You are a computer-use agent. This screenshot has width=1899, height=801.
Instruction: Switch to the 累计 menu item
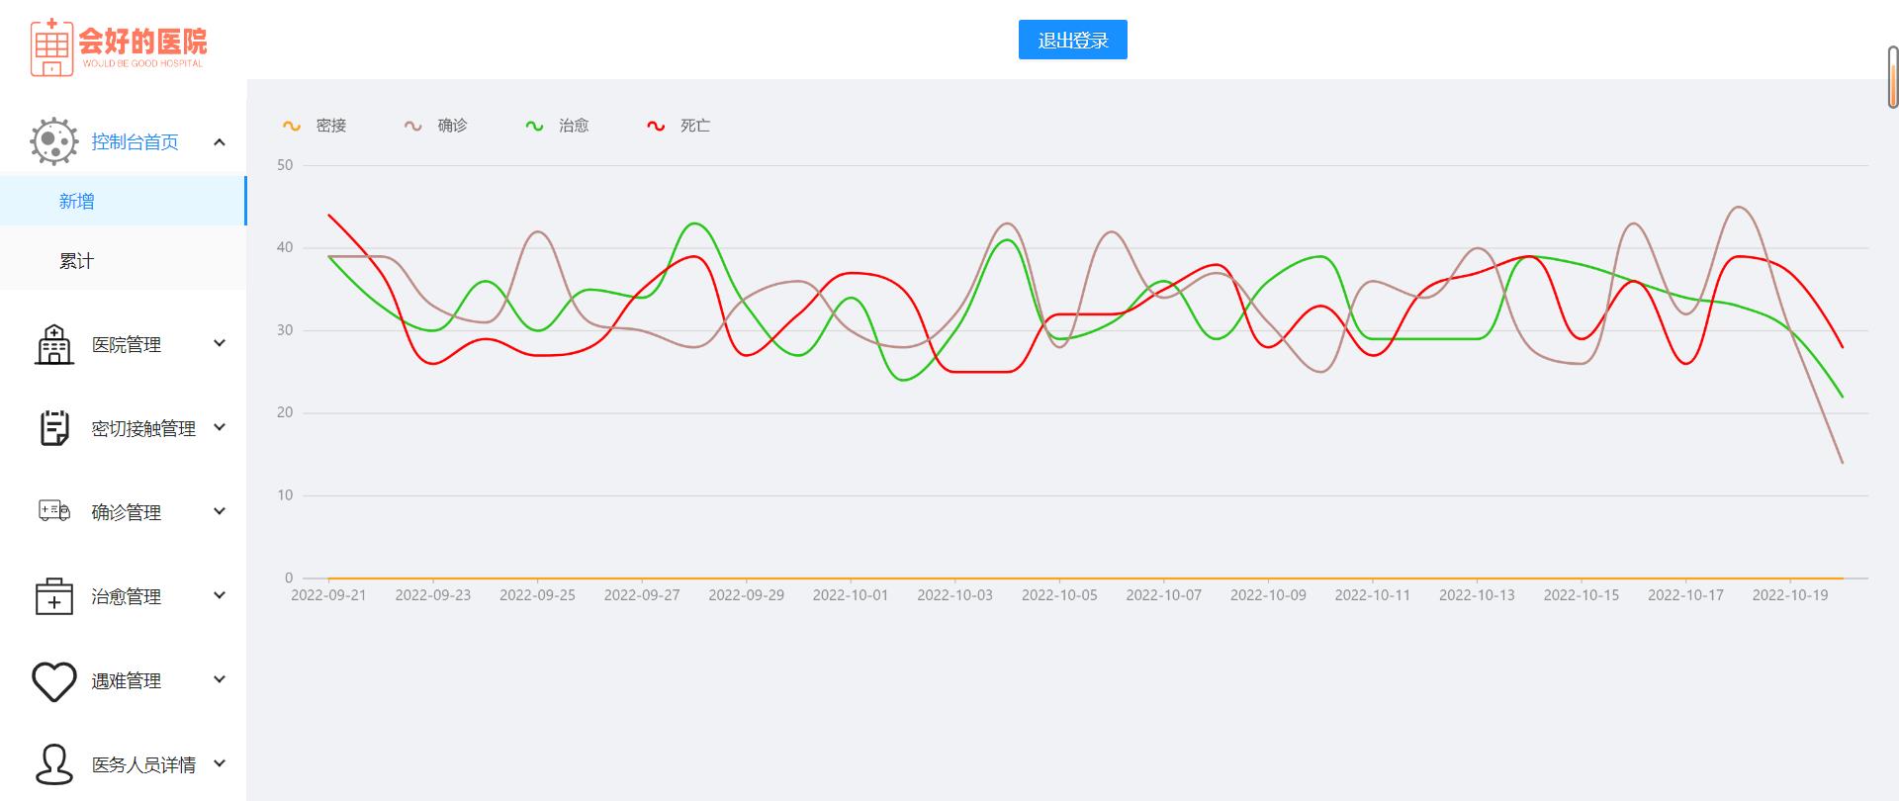coord(77,261)
